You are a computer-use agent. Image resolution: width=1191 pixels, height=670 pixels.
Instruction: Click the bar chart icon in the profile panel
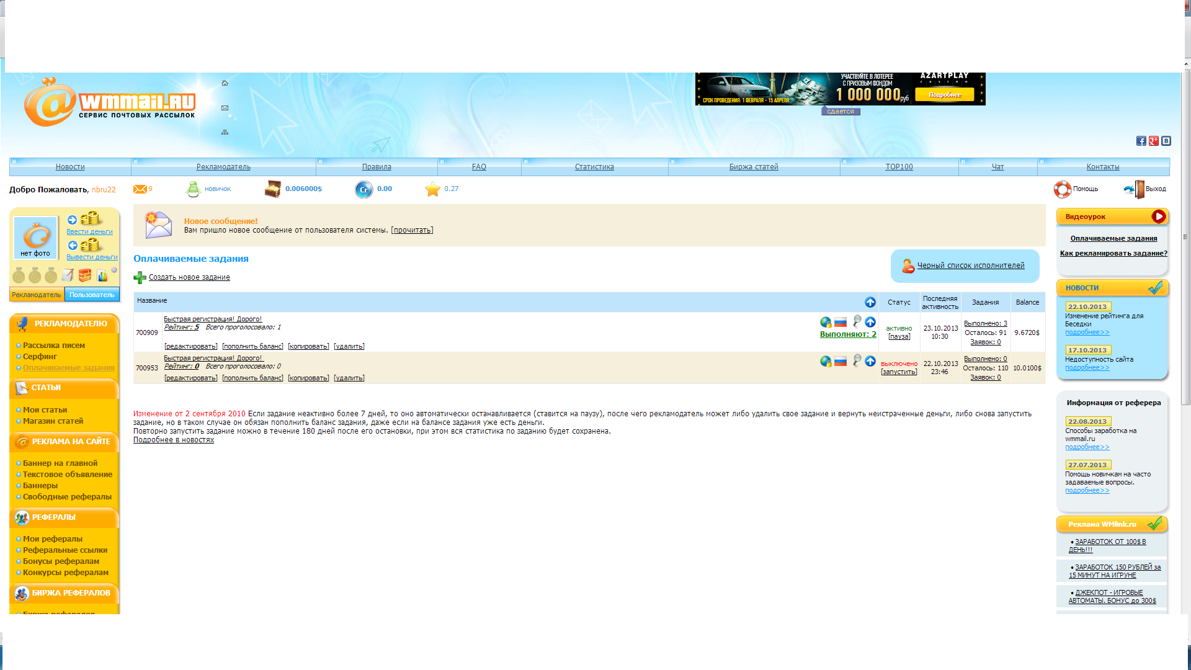click(102, 275)
